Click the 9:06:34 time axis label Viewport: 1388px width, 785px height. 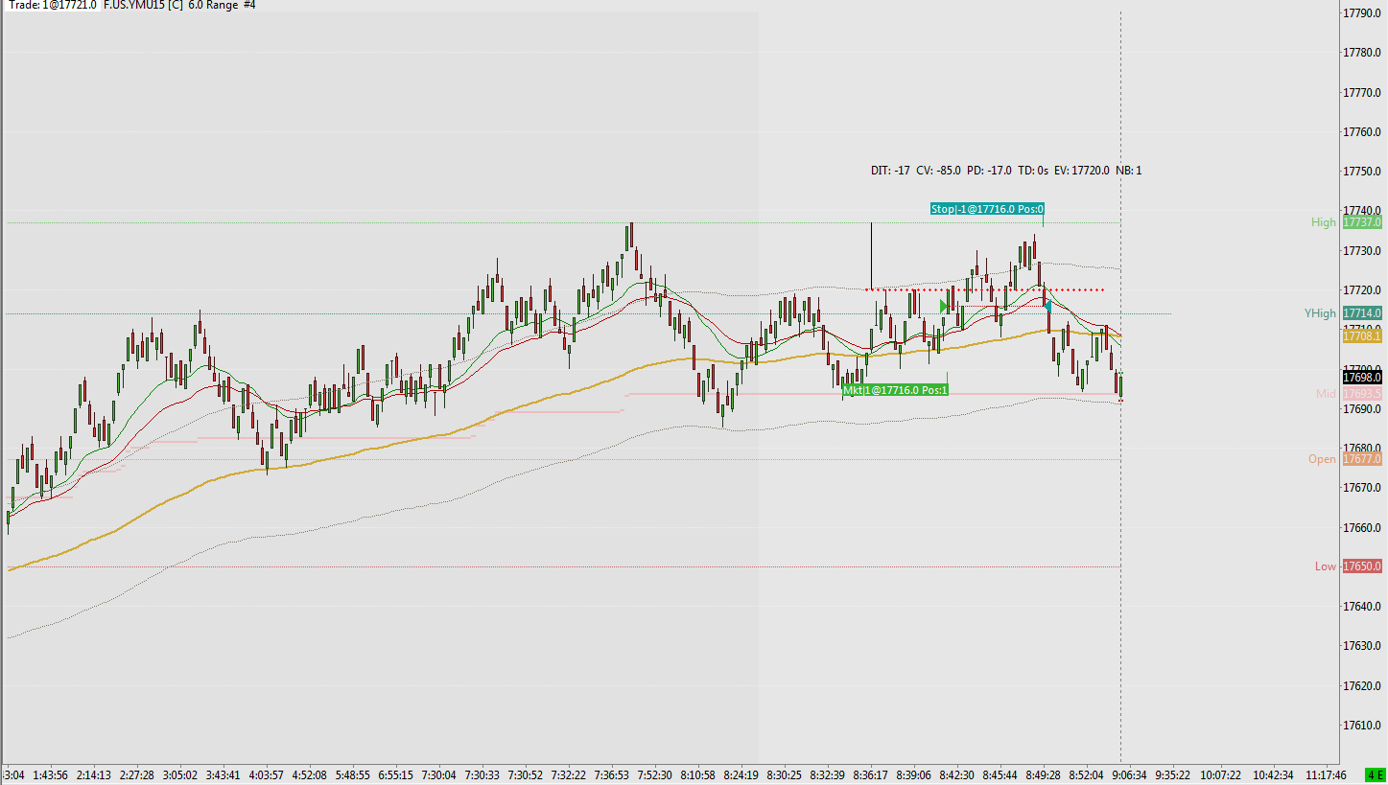(x=1130, y=774)
